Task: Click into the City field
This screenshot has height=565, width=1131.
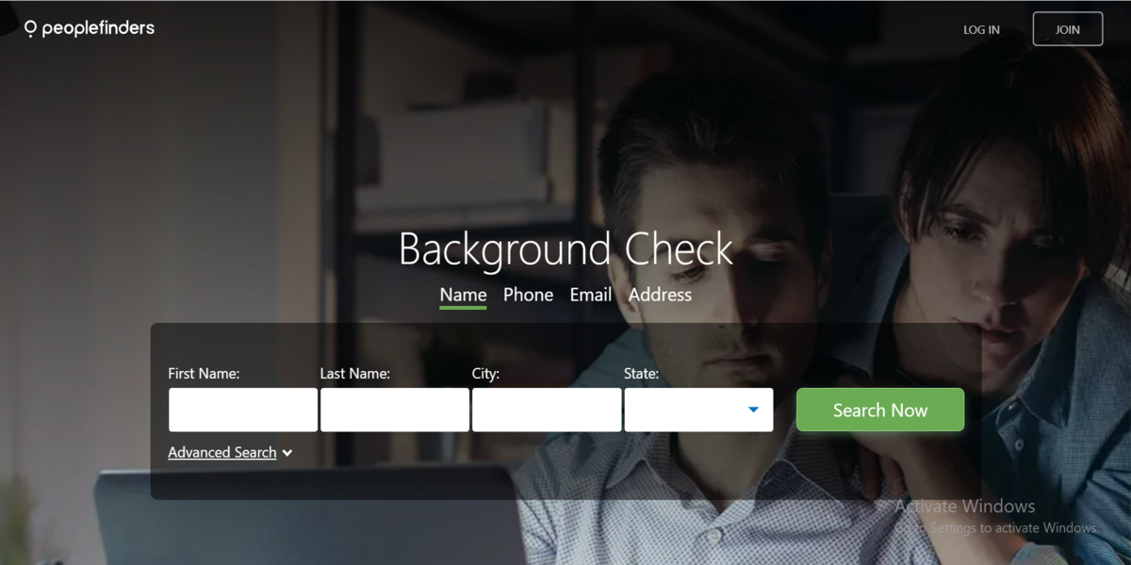Action: point(547,410)
